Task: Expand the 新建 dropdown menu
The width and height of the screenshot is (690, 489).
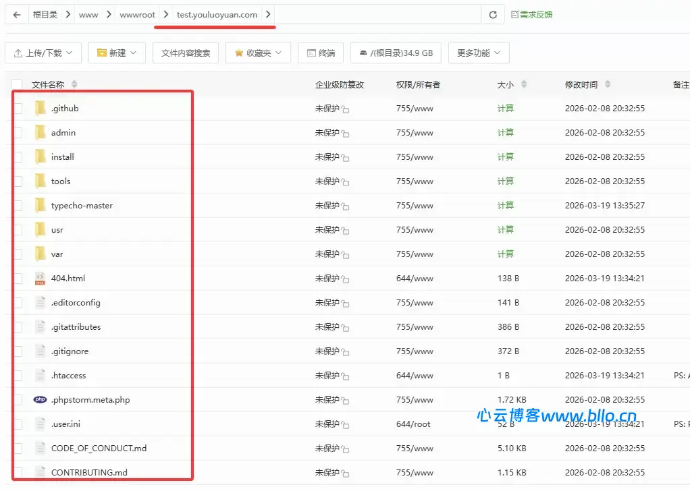Action: (116, 53)
